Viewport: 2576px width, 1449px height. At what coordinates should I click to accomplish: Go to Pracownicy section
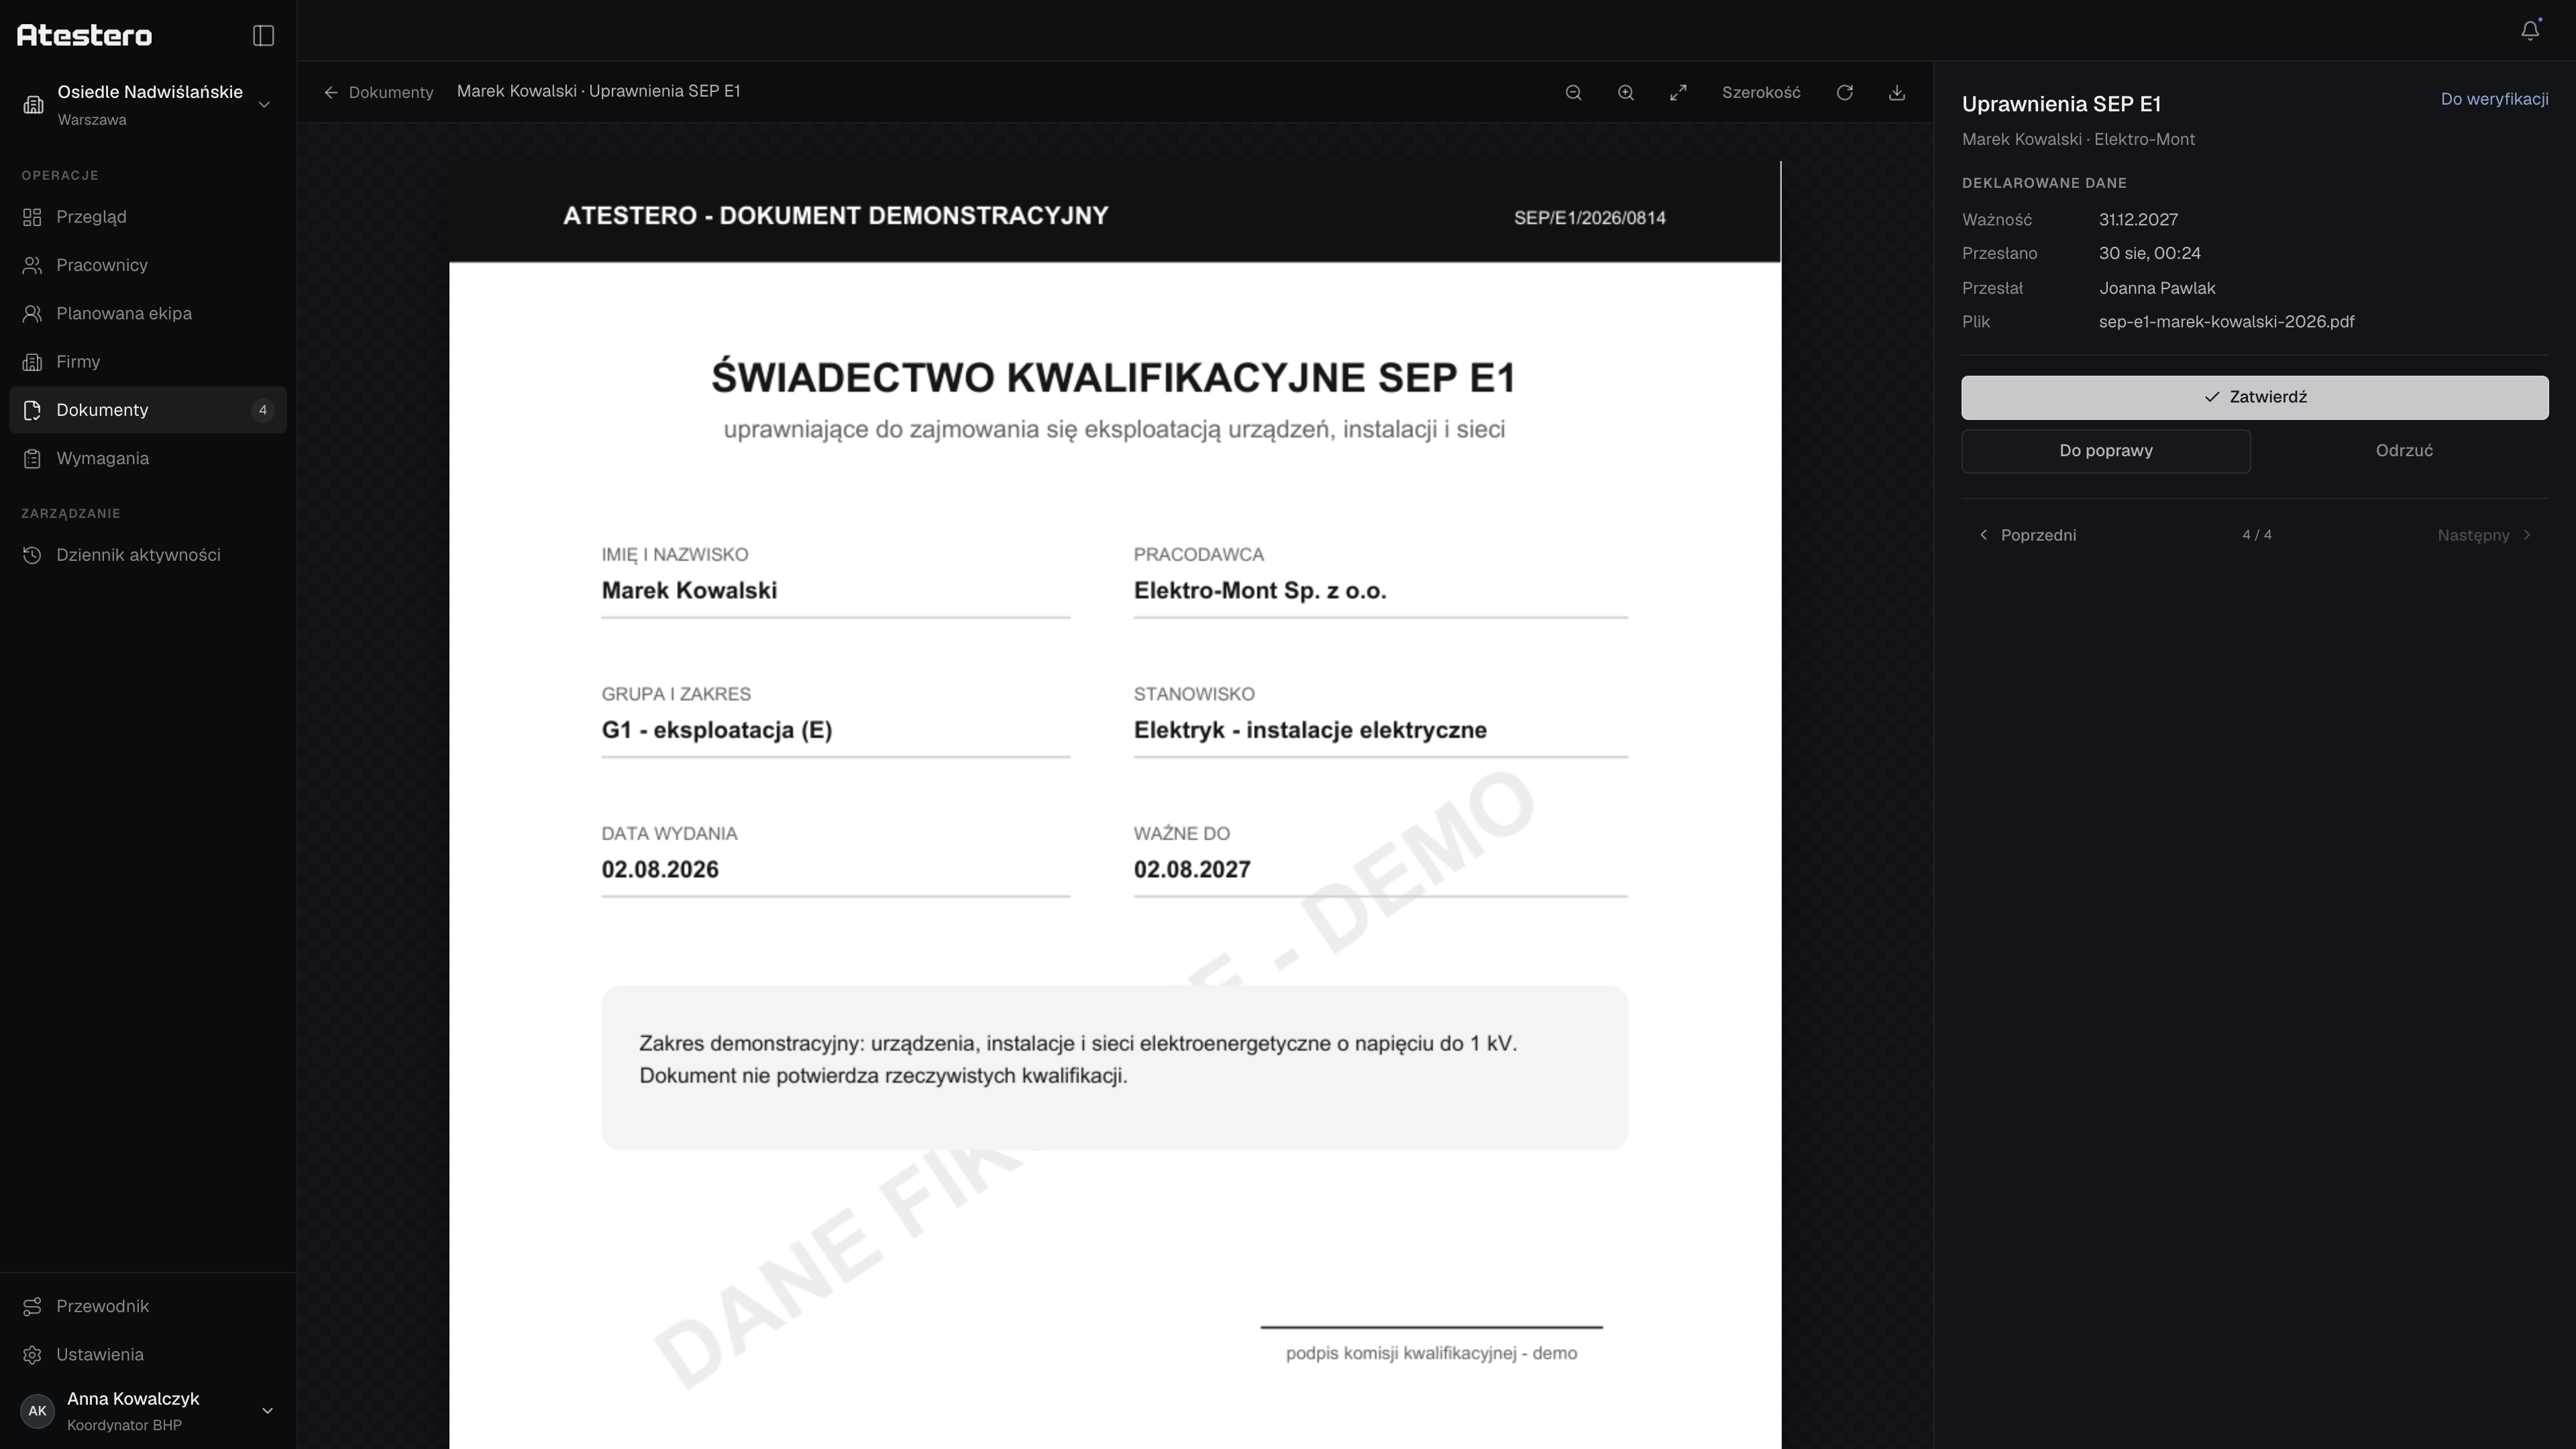click(x=148, y=265)
